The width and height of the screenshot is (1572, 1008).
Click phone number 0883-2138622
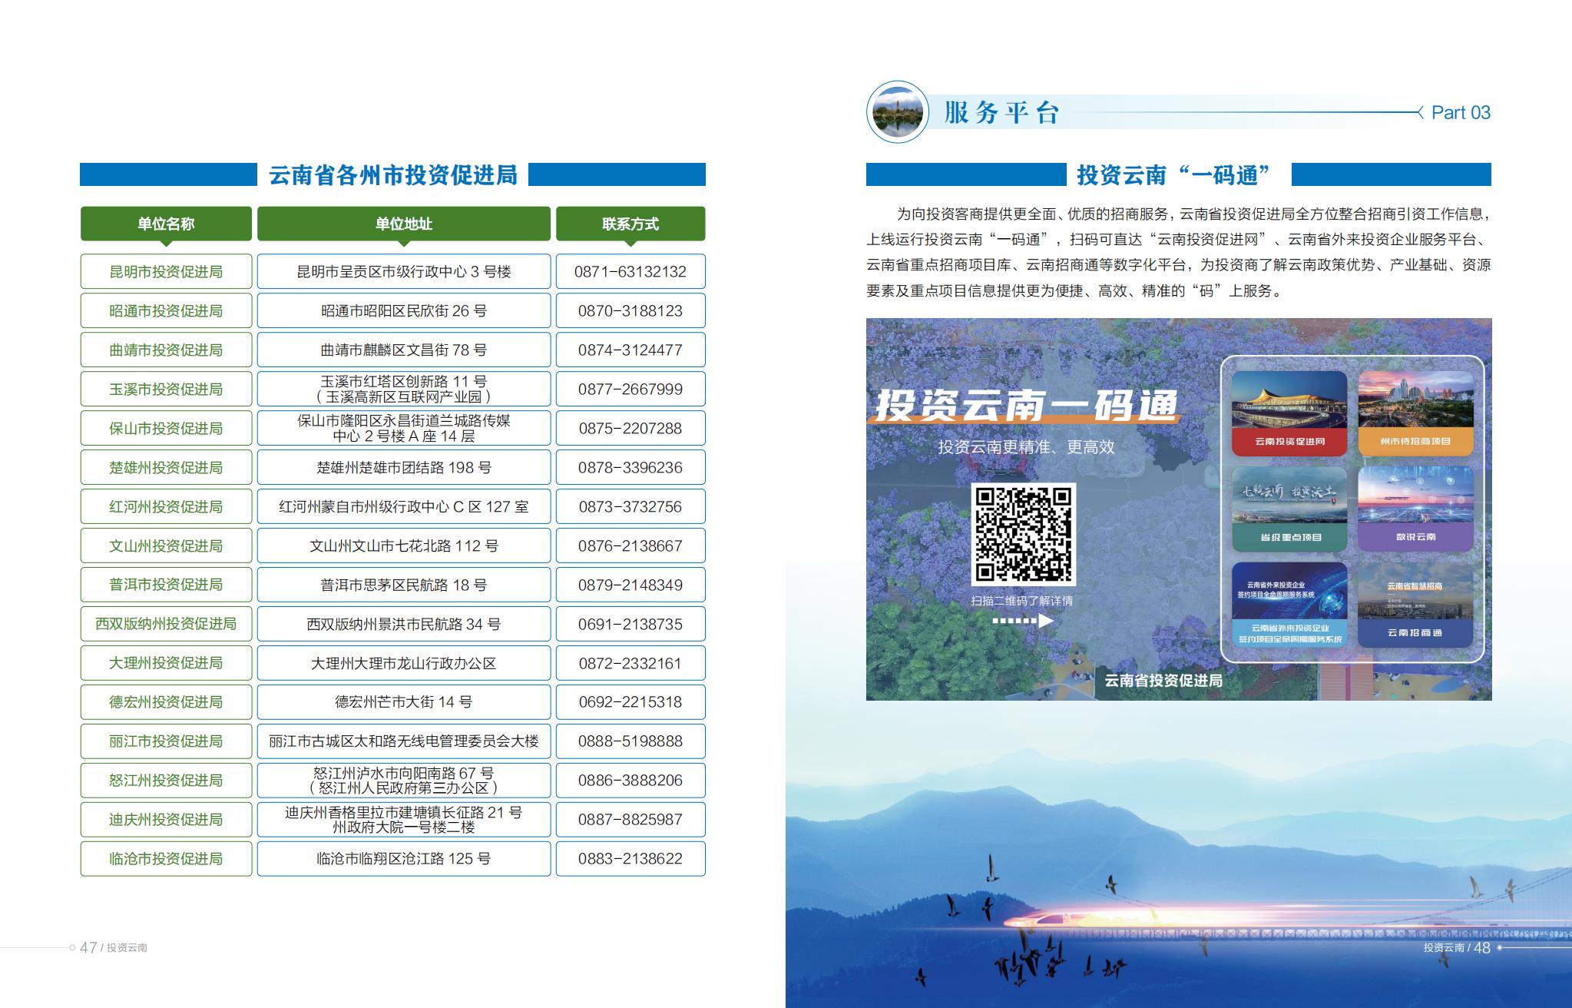[x=630, y=859]
